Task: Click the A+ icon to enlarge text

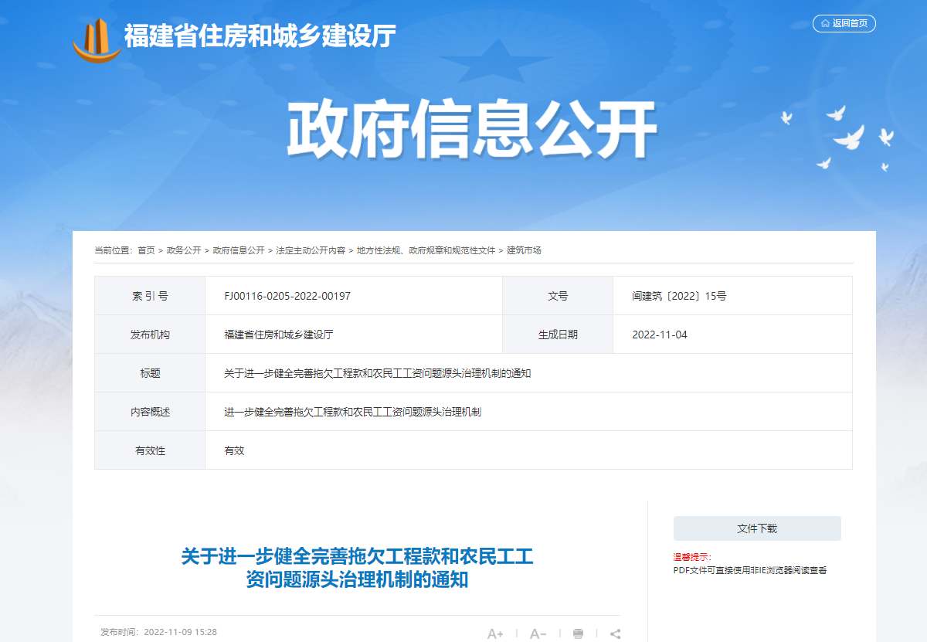Action: pos(496,632)
